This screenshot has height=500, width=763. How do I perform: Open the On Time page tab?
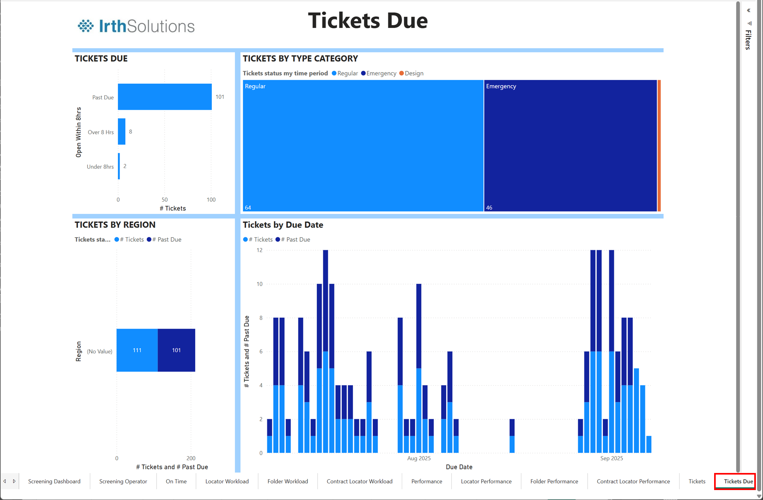point(176,481)
